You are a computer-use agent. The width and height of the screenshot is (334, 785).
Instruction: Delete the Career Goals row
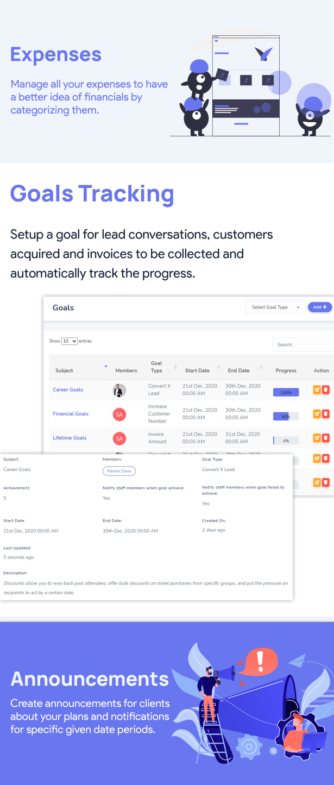[326, 390]
